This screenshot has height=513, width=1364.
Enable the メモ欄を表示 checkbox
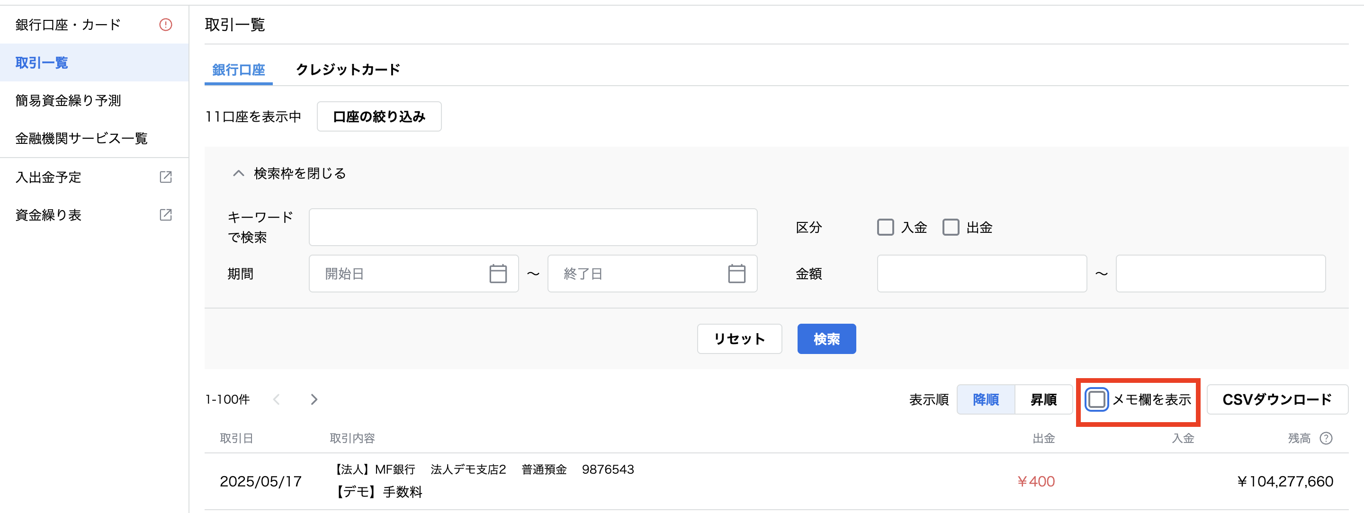coord(1096,399)
